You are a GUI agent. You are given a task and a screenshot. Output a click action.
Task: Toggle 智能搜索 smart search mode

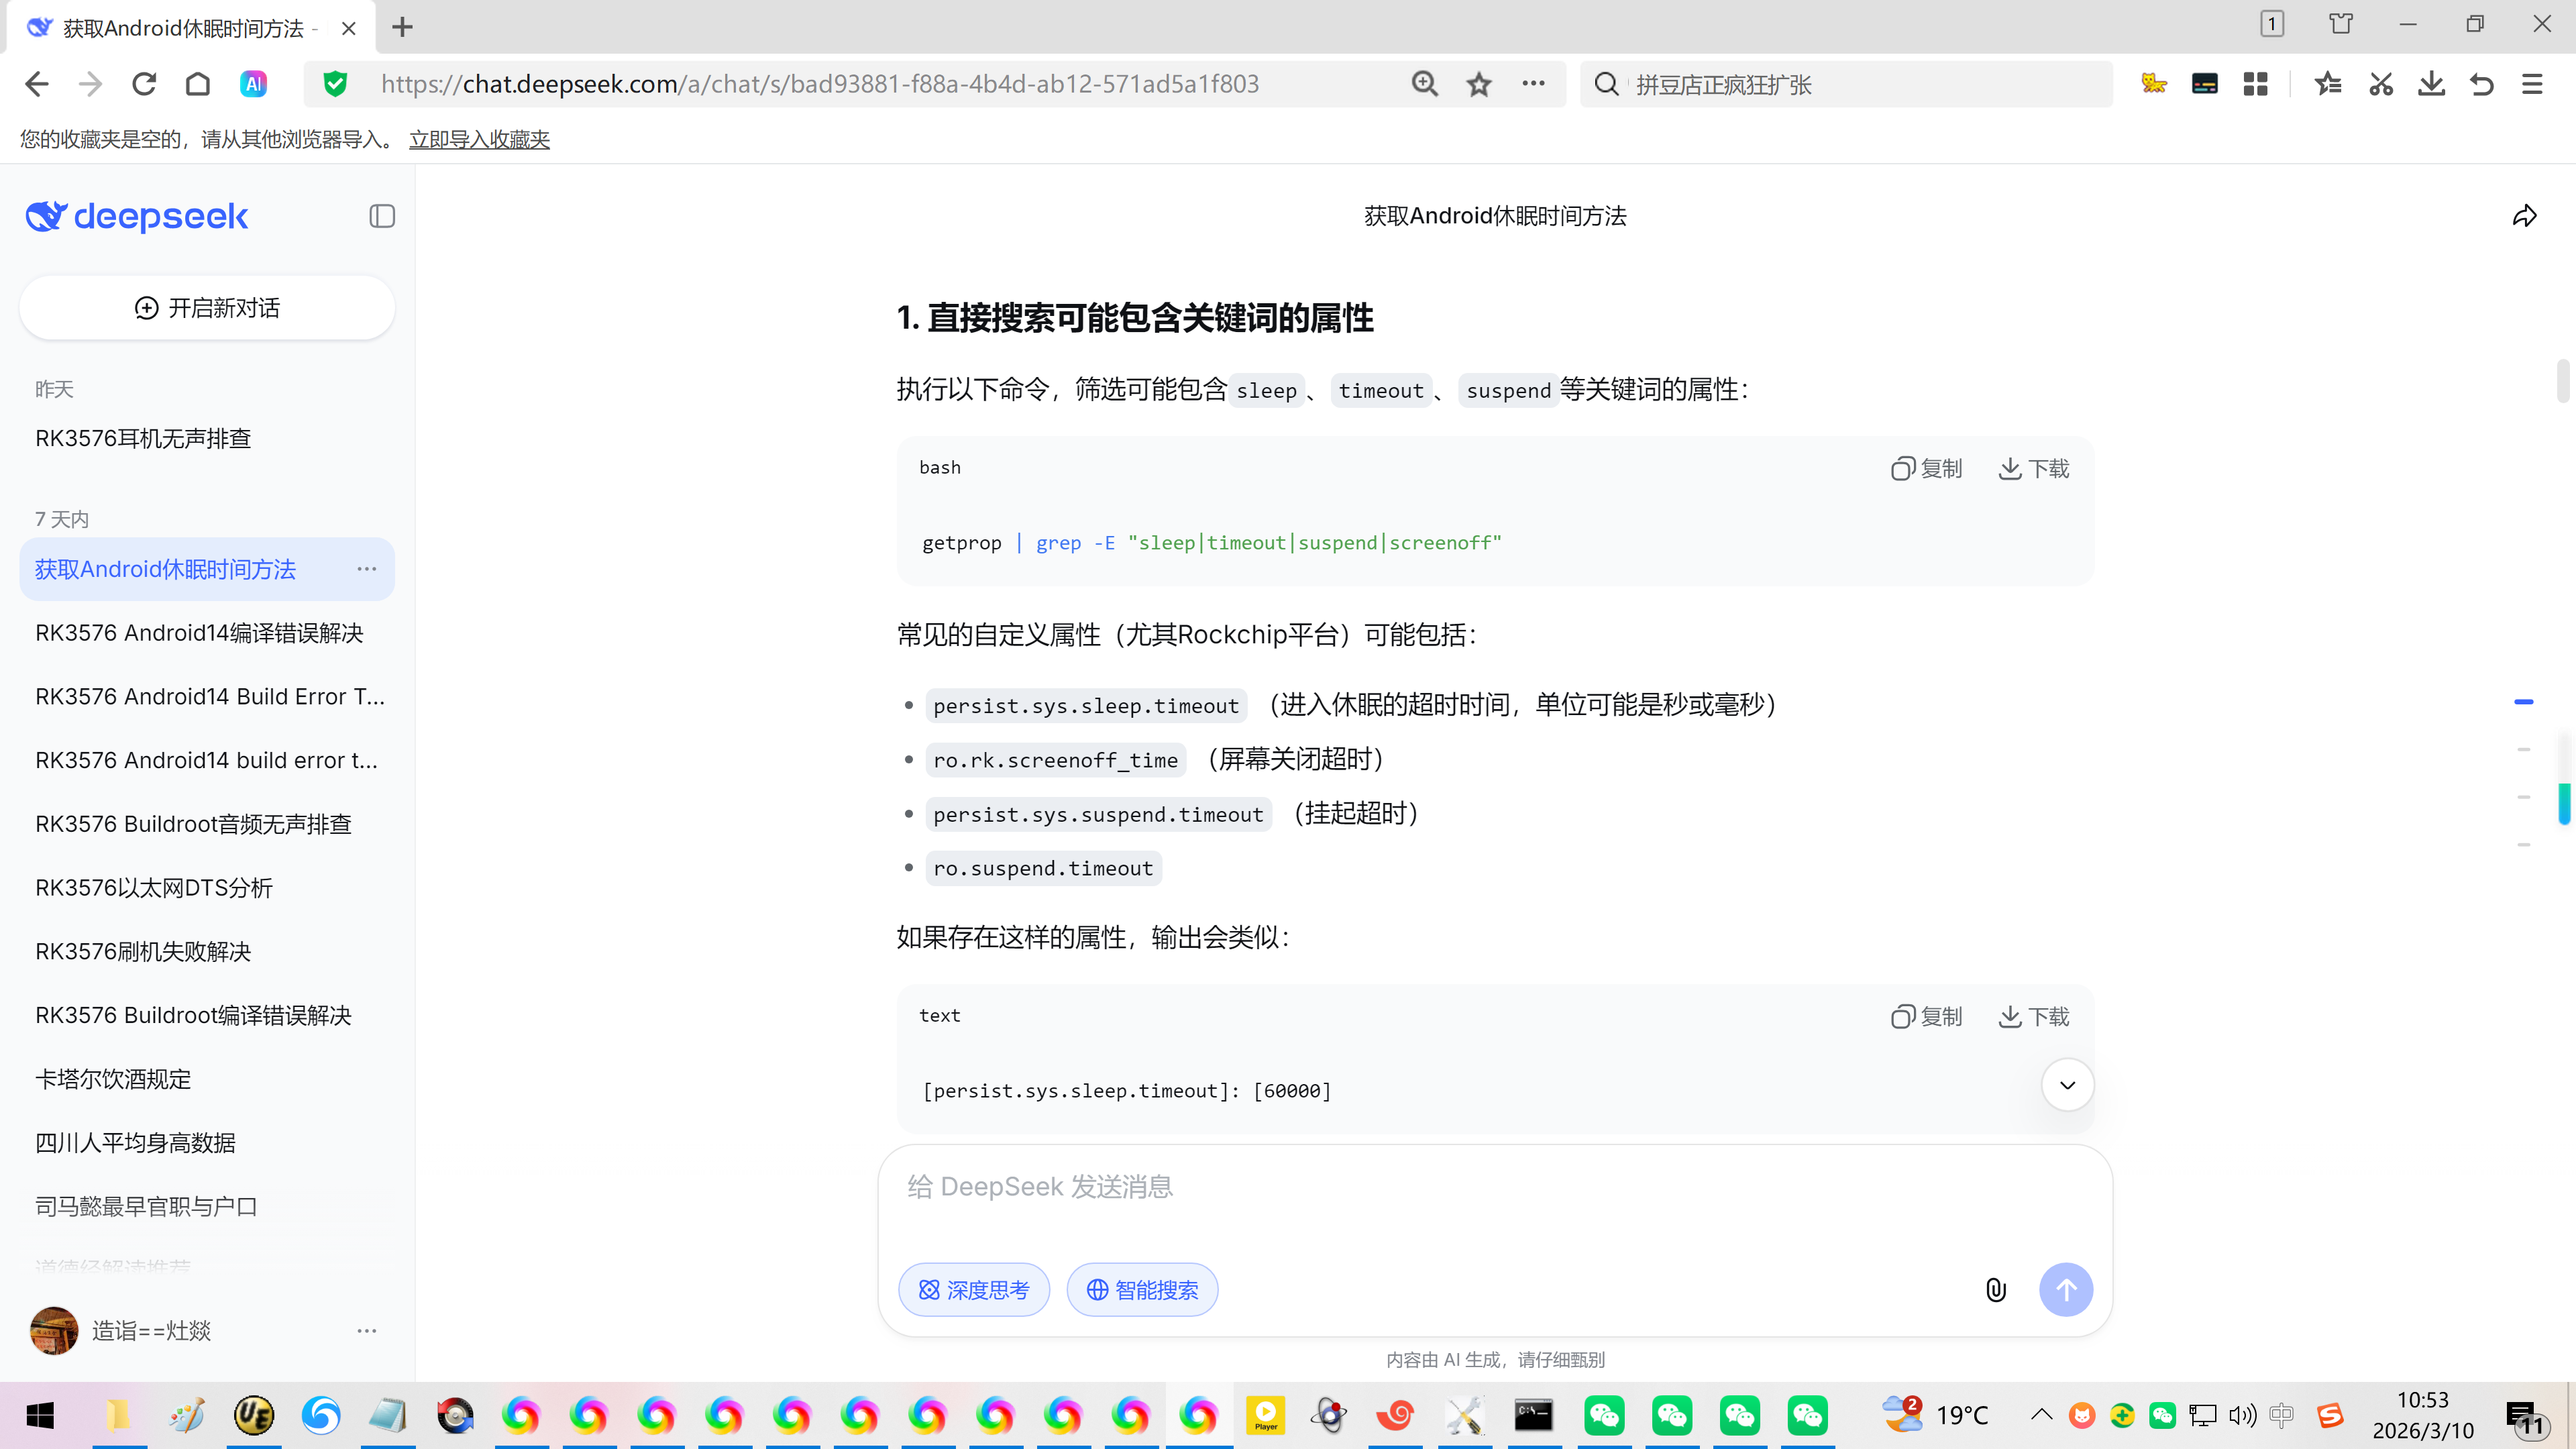click(1142, 1290)
